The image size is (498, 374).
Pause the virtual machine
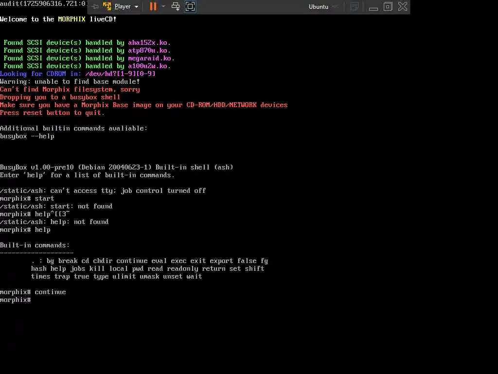coord(153,6)
